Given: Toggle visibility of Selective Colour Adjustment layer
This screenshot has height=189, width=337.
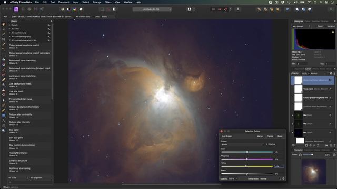Looking at the screenshot, I should click(x=330, y=80).
